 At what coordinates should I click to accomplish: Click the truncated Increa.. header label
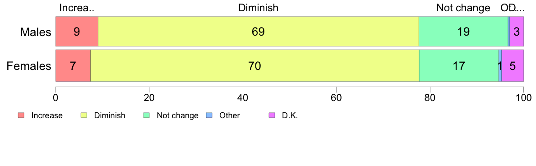[77, 8]
